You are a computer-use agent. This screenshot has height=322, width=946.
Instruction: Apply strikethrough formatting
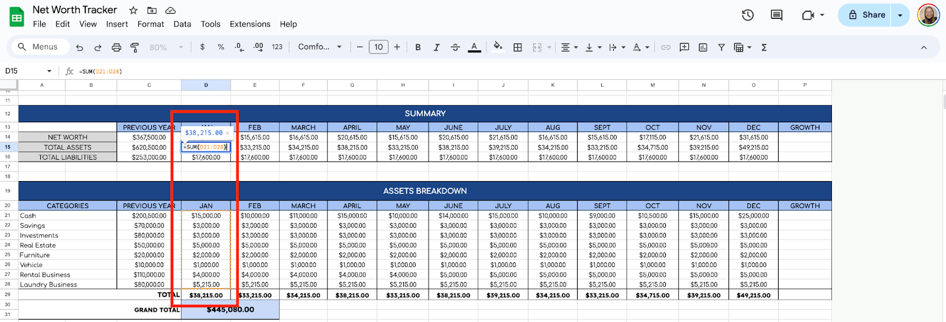pos(455,47)
